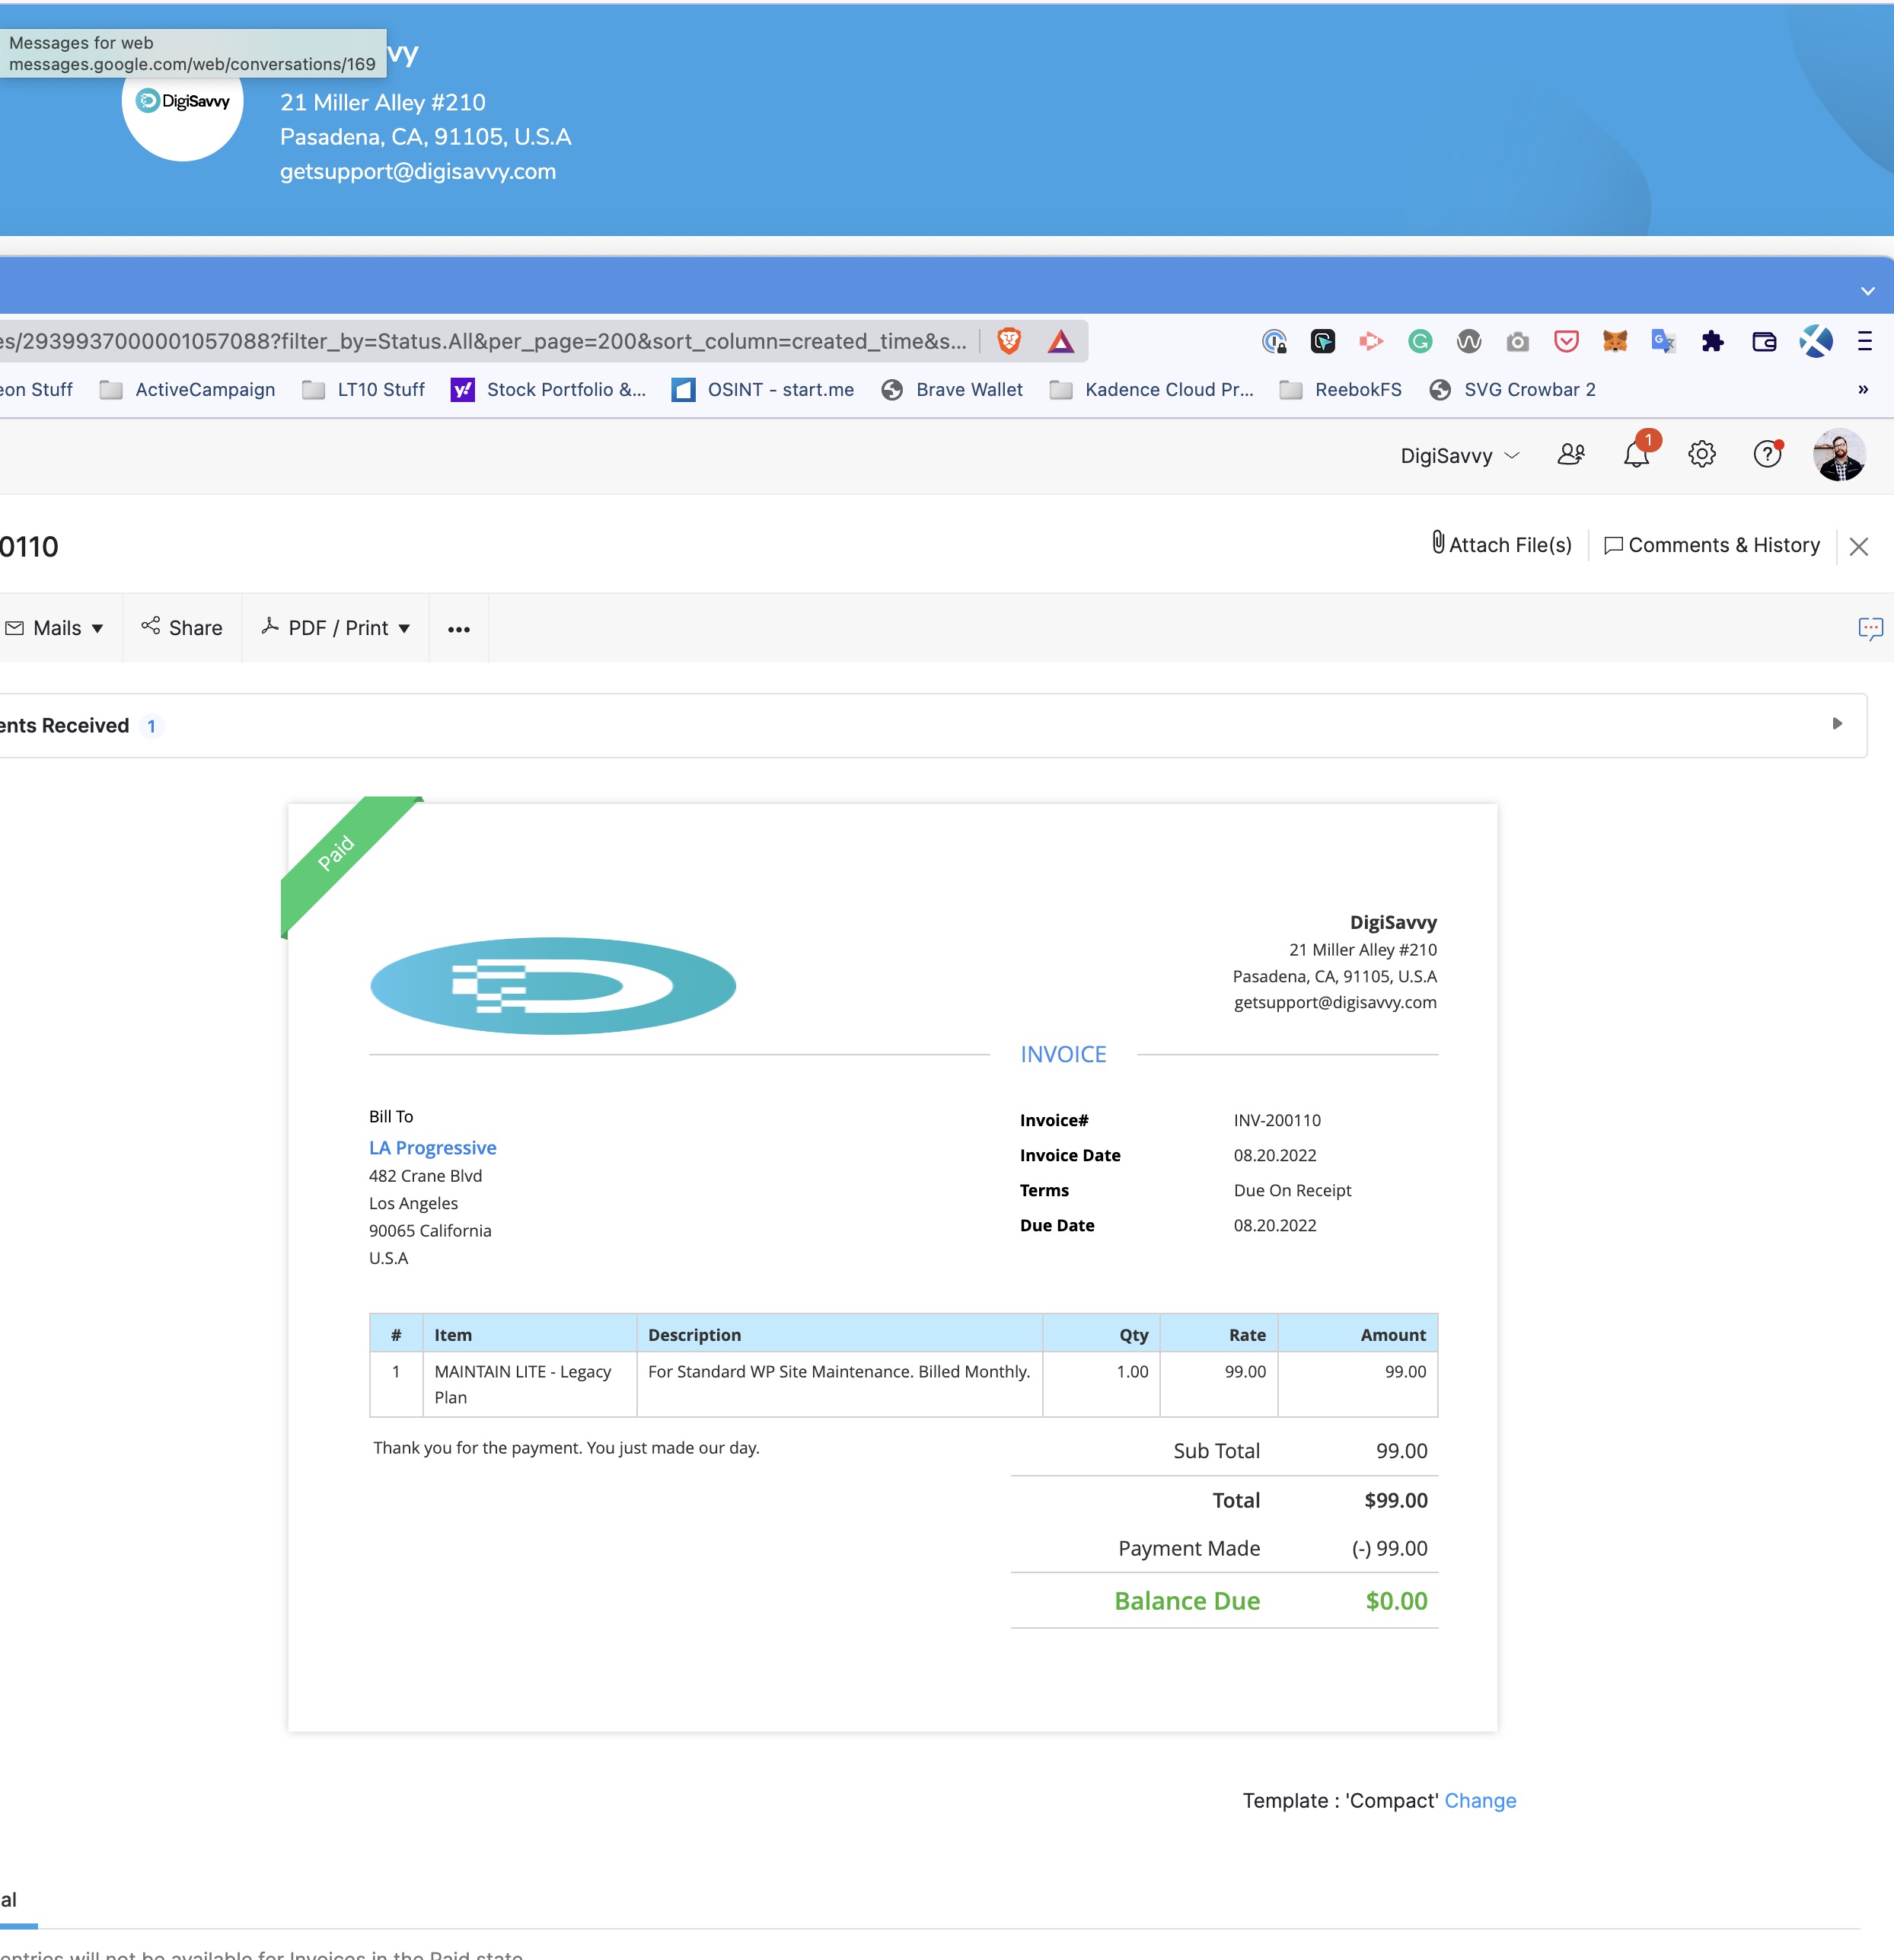Open the more actions ellipsis menu
The height and width of the screenshot is (1960, 1894).
click(459, 629)
